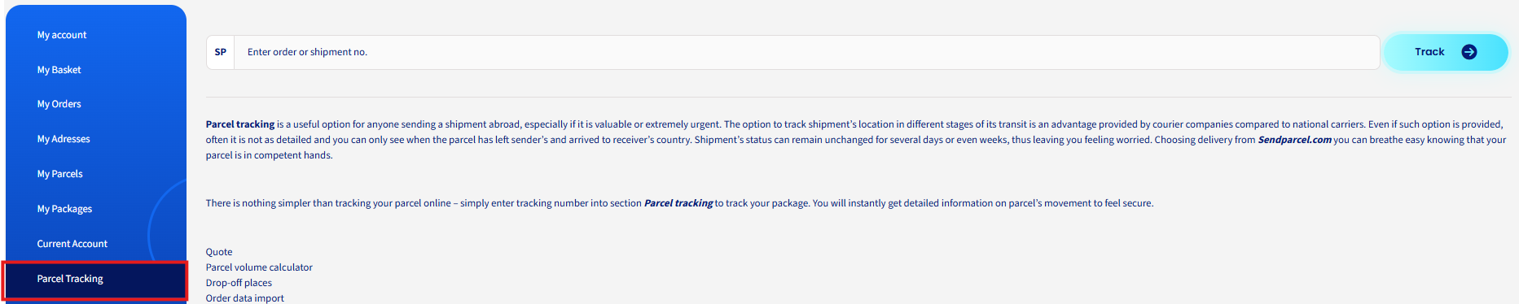Open Order data import link
This screenshot has height=304, width=1519.
click(244, 298)
